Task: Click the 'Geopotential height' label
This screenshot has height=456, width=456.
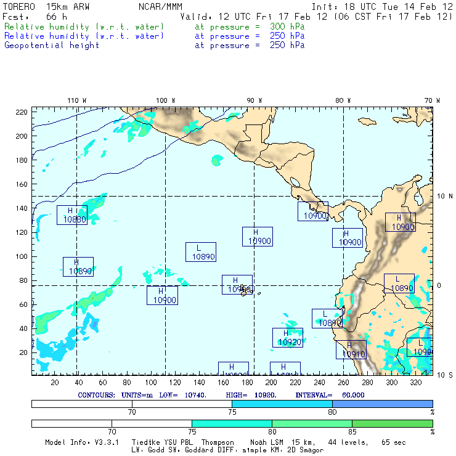Action: click(x=52, y=46)
